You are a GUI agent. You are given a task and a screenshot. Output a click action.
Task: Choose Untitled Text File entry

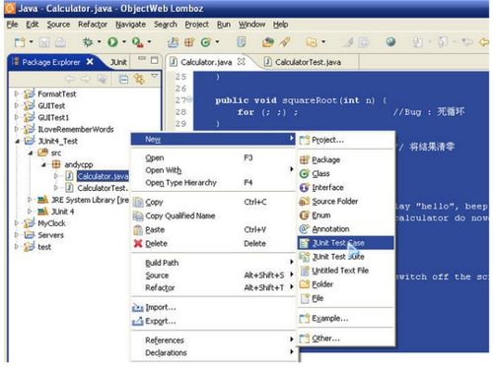(x=346, y=271)
